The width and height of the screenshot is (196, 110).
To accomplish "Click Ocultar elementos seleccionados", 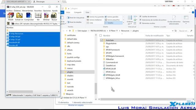I will 174,20.
